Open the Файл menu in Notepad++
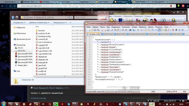 click(x=89, y=27)
